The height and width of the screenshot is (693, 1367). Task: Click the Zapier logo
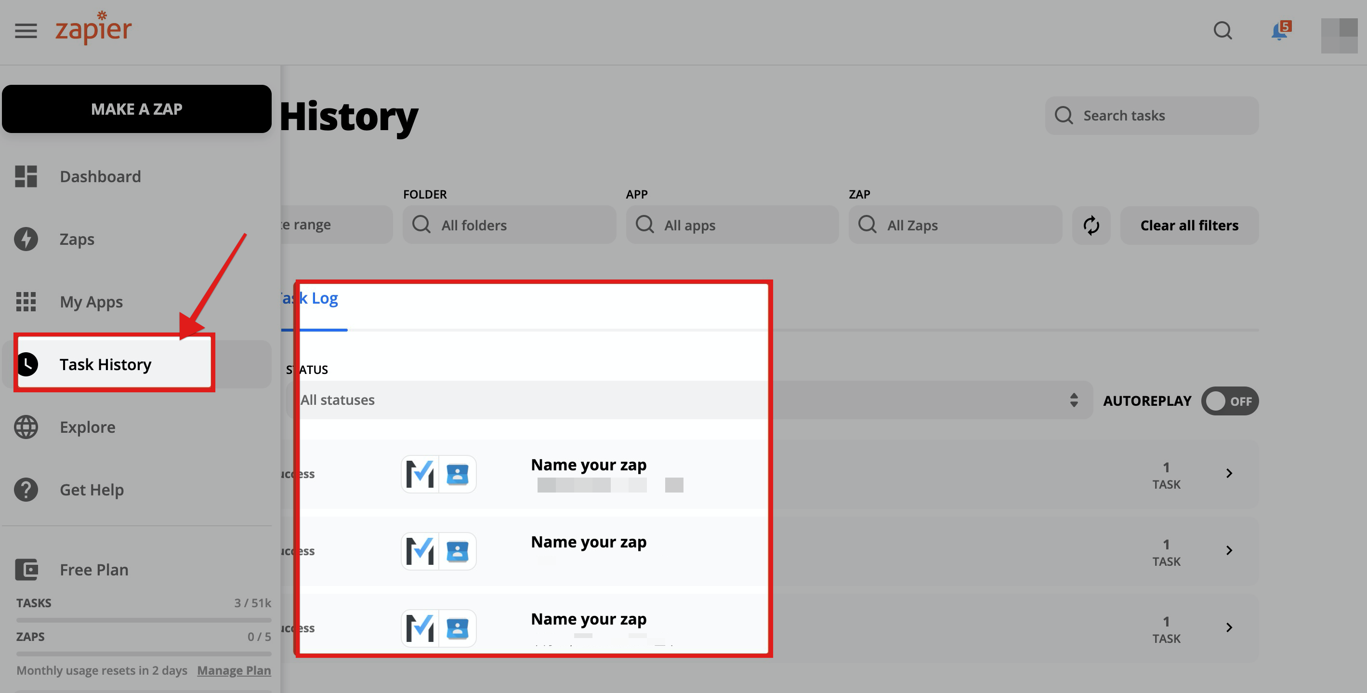click(93, 29)
